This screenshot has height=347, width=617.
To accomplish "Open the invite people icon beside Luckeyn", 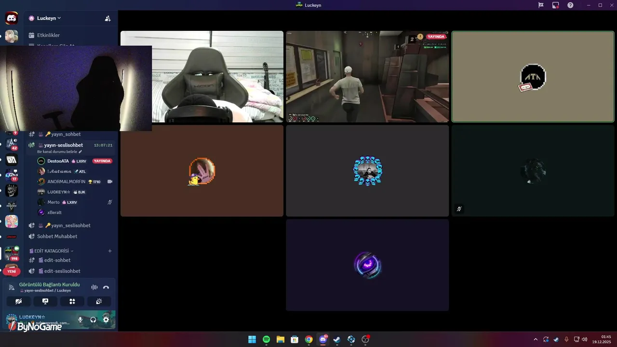I will coord(107,18).
